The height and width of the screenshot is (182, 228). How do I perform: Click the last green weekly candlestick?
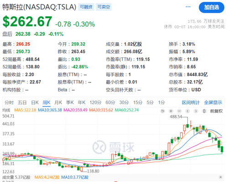(x=222, y=149)
